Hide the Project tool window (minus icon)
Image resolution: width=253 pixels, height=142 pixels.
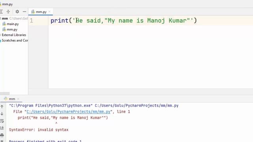pyautogui.click(x=25, y=11)
